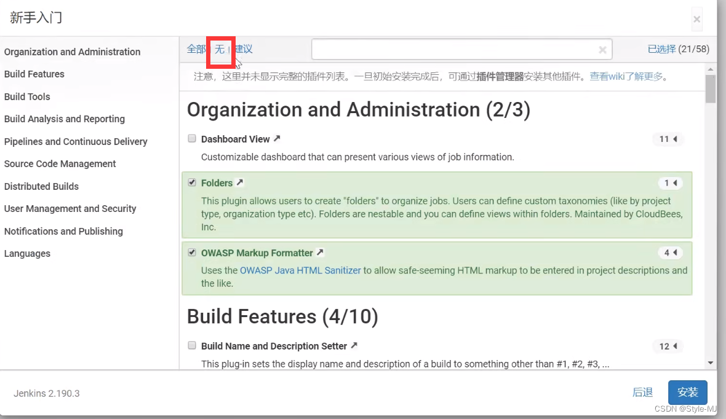Open Folders plugin external link icon

(240, 182)
